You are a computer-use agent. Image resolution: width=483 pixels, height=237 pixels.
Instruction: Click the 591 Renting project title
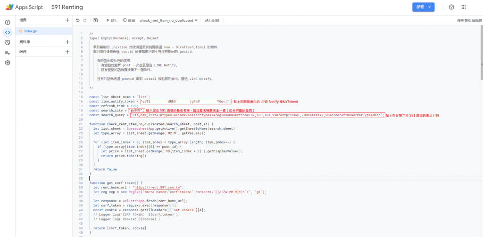(x=67, y=7)
